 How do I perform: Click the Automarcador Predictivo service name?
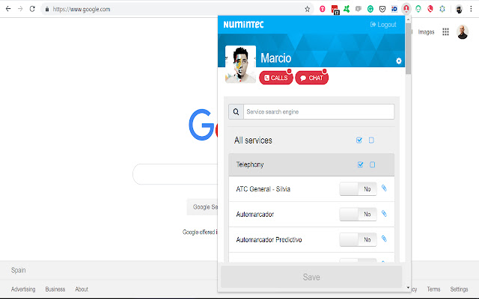point(269,239)
